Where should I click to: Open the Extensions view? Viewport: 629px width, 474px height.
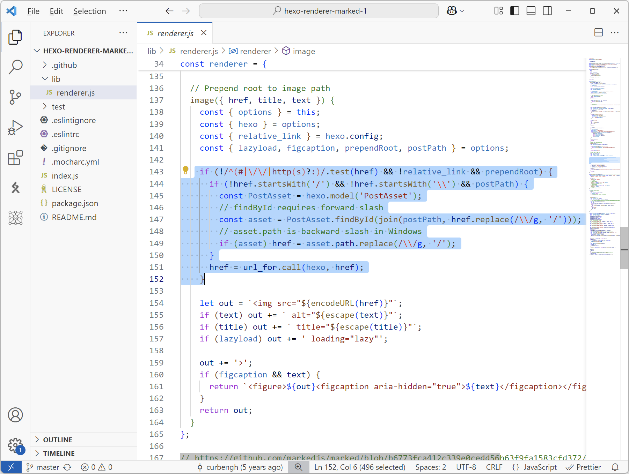tap(15, 158)
